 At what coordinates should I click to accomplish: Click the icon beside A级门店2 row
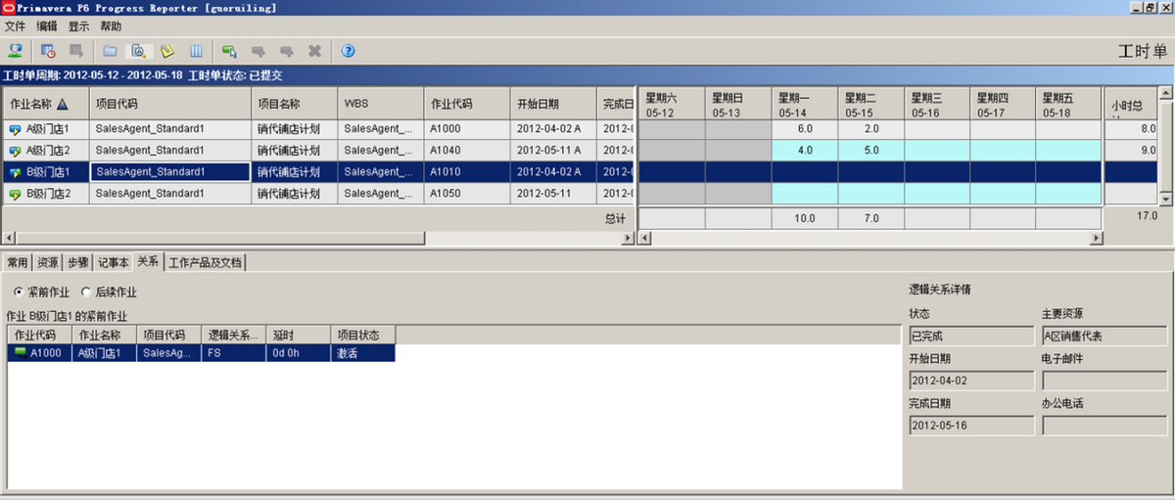coord(15,151)
